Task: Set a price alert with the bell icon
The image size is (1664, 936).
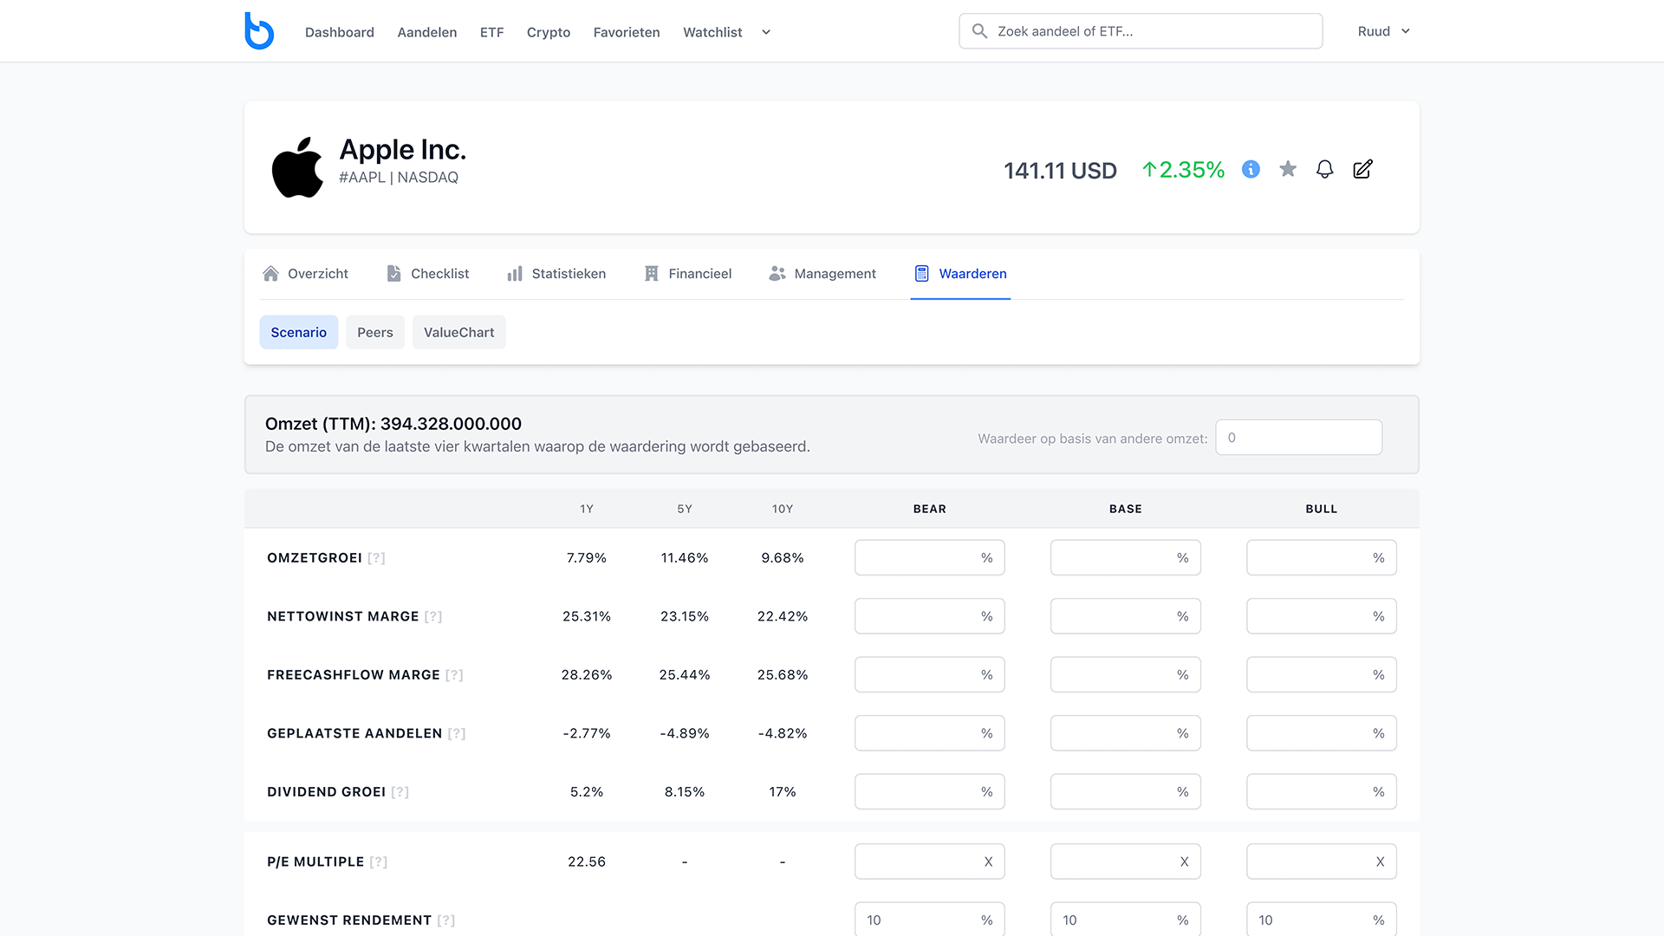Action: [x=1324, y=169]
